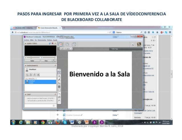Screen dimensions: 182x140
Task: Open the polling response icon
Action: pyautogui.click(x=38, y=75)
